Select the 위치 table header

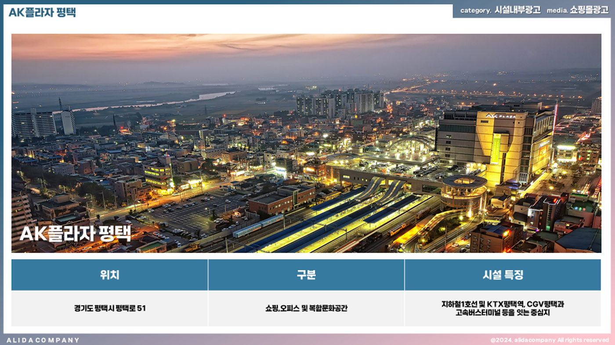pyautogui.click(x=109, y=275)
